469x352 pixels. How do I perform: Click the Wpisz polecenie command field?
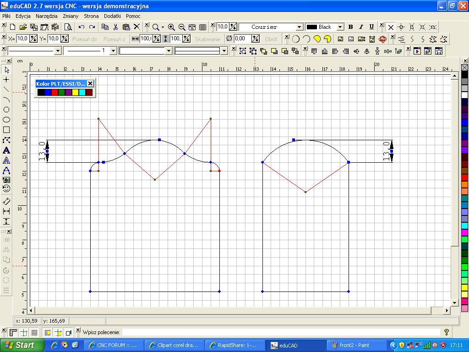click(x=281, y=332)
